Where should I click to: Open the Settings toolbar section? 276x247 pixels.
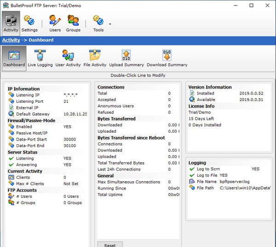coord(29,23)
